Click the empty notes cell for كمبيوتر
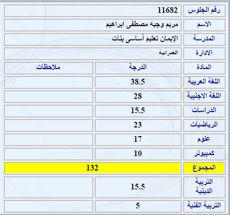 point(48,154)
